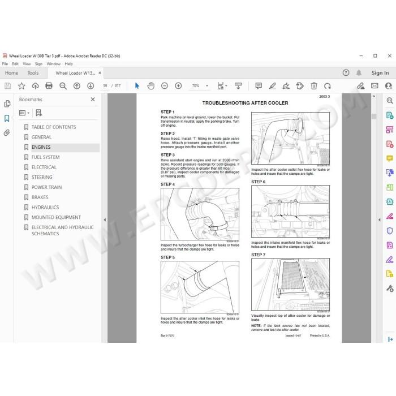Viewport: 396px width, 396px height.
Task: Click the stamp tool icon
Action: [300, 86]
